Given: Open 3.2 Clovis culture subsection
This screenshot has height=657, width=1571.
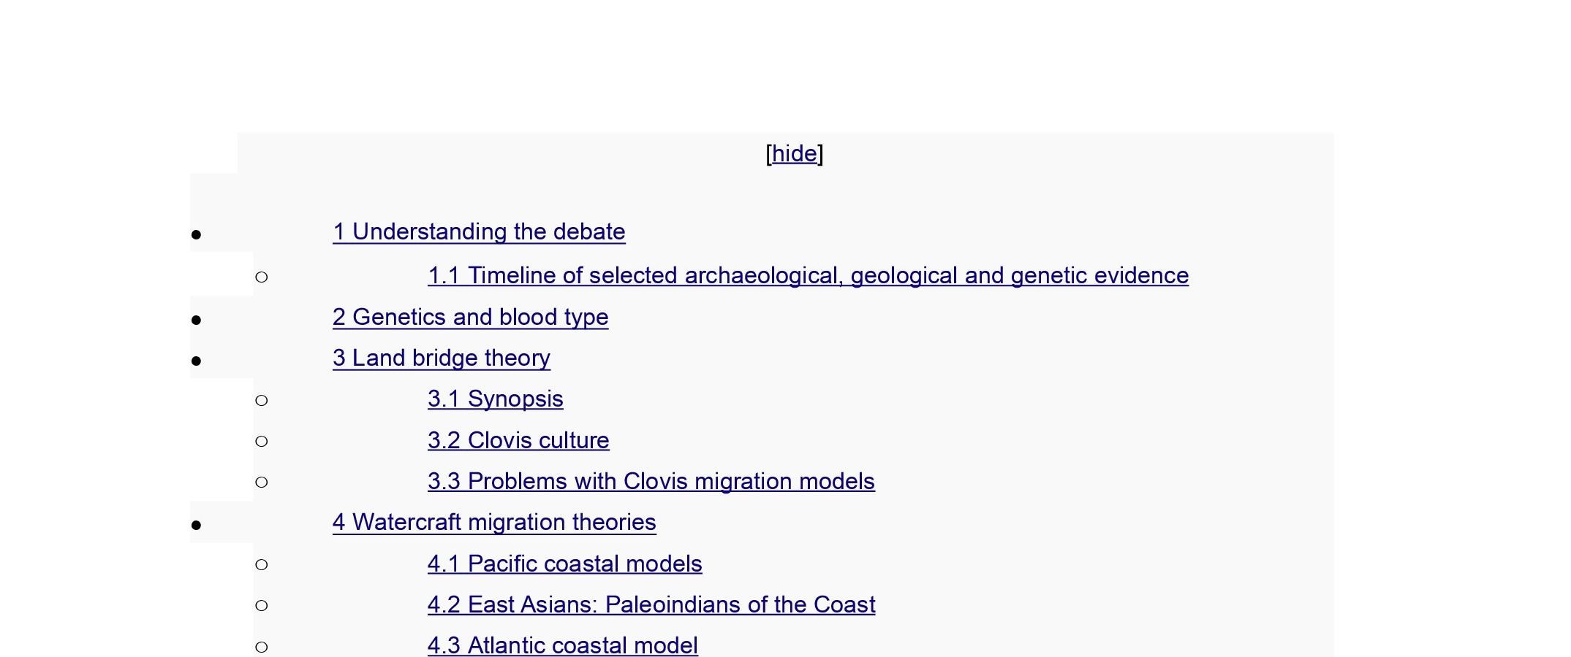Looking at the screenshot, I should click(518, 441).
